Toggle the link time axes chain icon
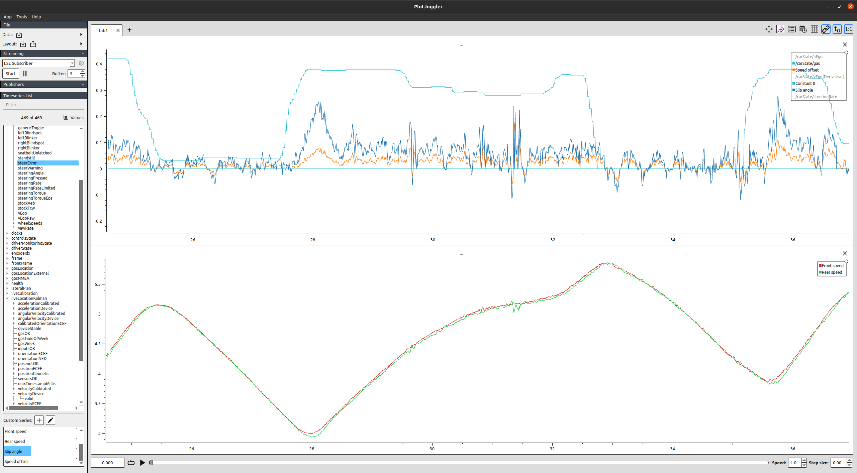Image resolution: width=857 pixels, height=473 pixels. click(x=825, y=29)
